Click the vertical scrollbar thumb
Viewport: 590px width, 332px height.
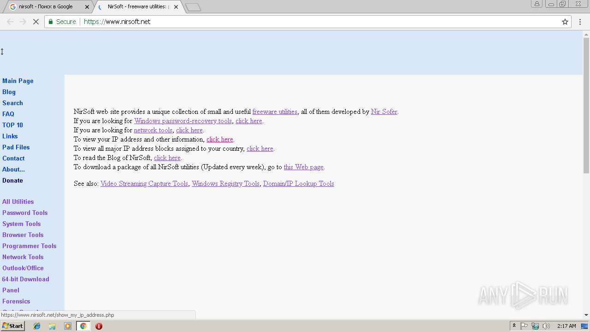[586, 105]
